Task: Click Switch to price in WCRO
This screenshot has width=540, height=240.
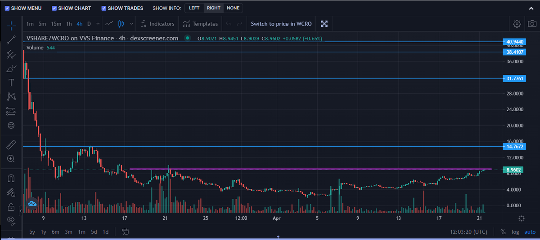Action: click(282, 24)
